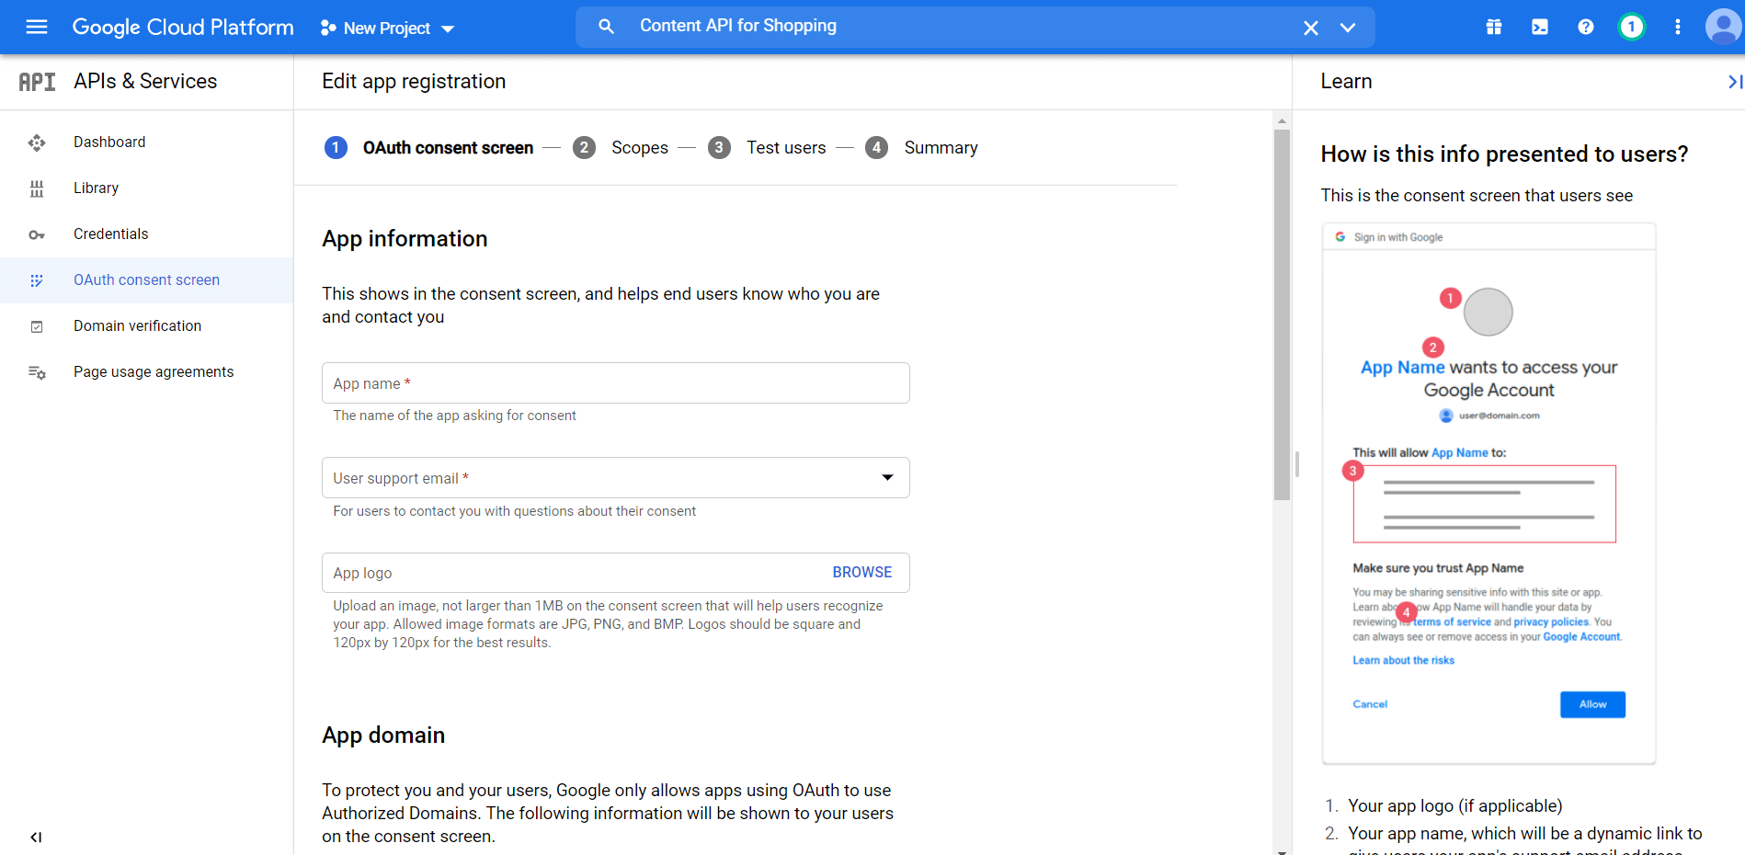
Task: Click the search magnifier icon
Action: 606,27
